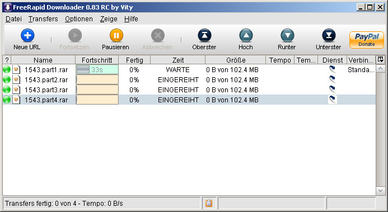Click the clipboard monitoring icon in status bar
Image resolution: width=388 pixels, height=212 pixels.
[x=209, y=203]
